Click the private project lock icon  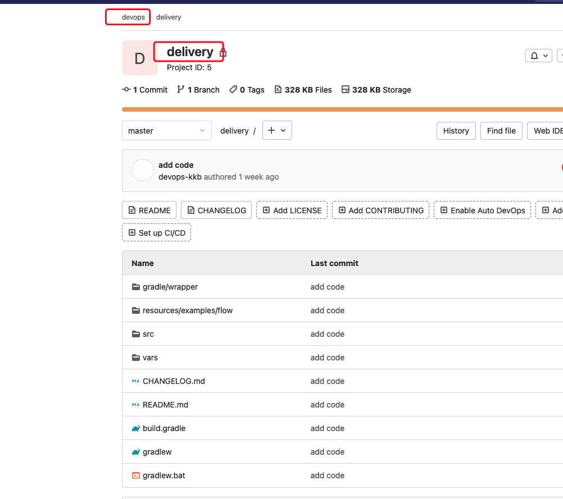pyautogui.click(x=223, y=52)
